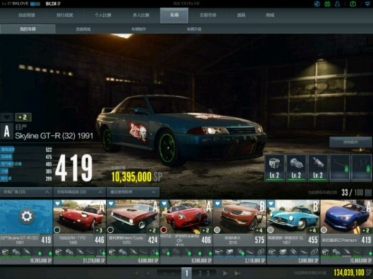Click red color circle on 406-rated car card

163,230
